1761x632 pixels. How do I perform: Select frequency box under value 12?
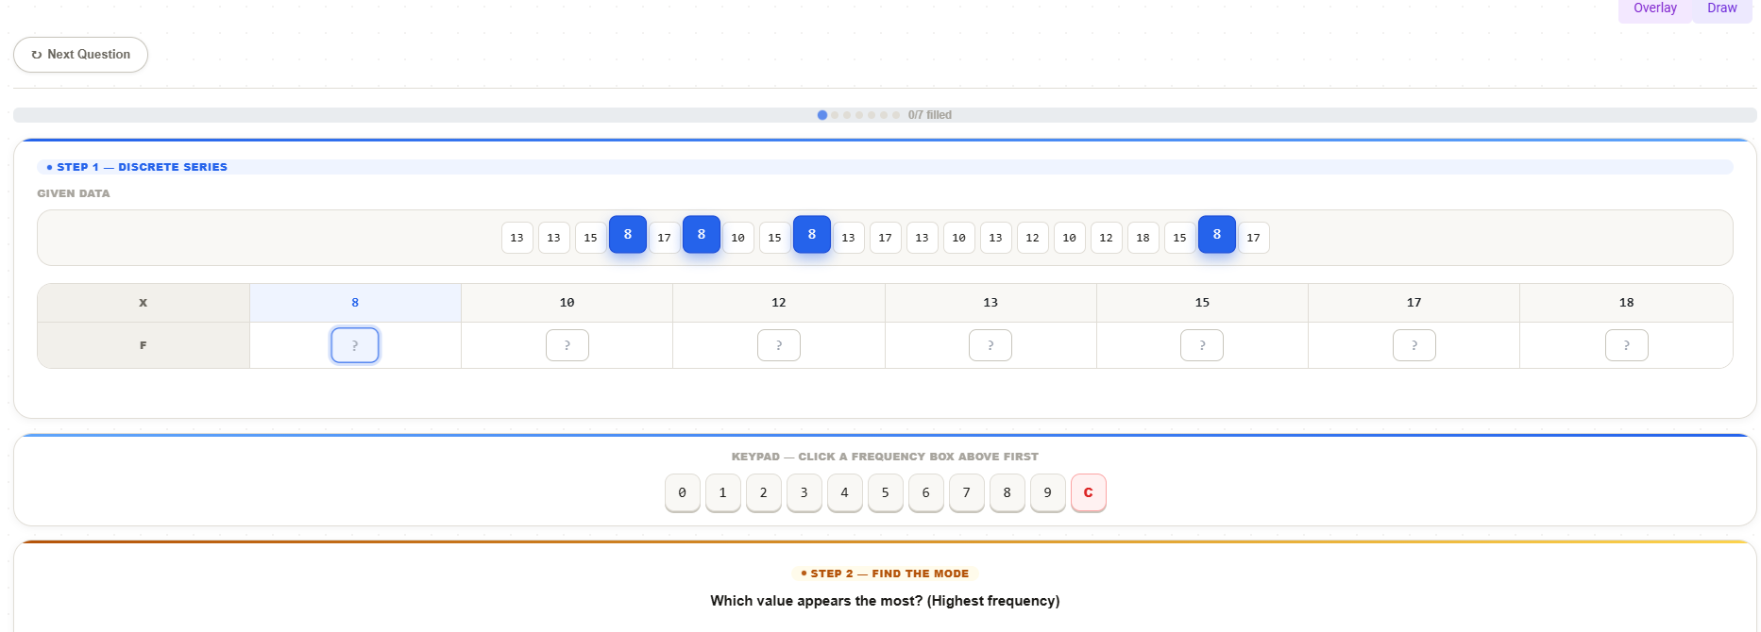pos(778,345)
